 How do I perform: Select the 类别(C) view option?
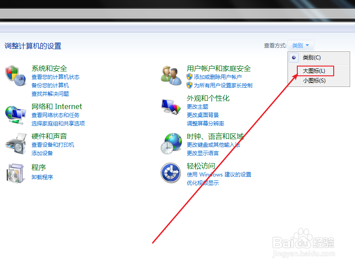click(x=312, y=58)
